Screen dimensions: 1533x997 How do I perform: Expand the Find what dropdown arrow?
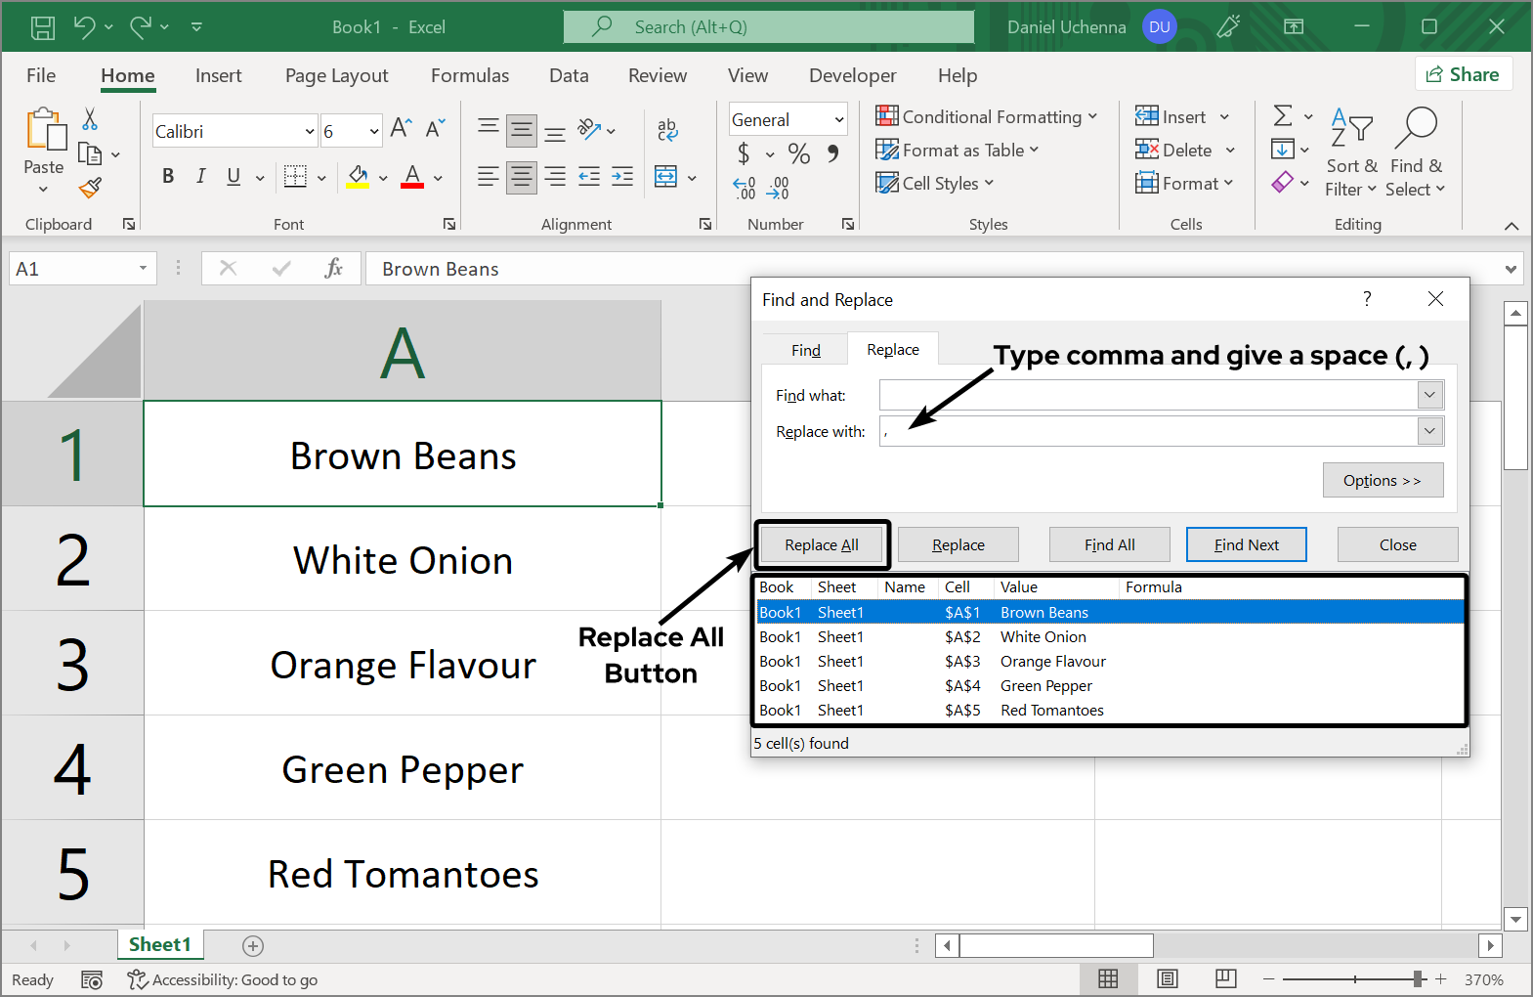pyautogui.click(x=1429, y=395)
